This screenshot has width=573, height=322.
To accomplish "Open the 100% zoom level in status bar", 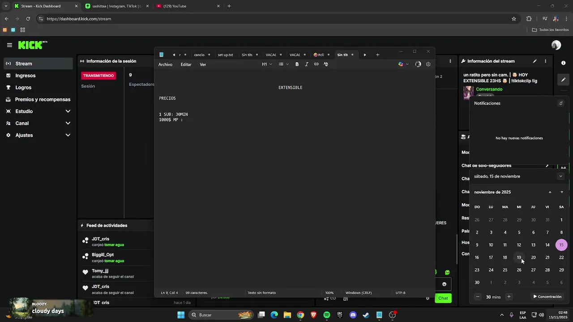I will pos(329,293).
